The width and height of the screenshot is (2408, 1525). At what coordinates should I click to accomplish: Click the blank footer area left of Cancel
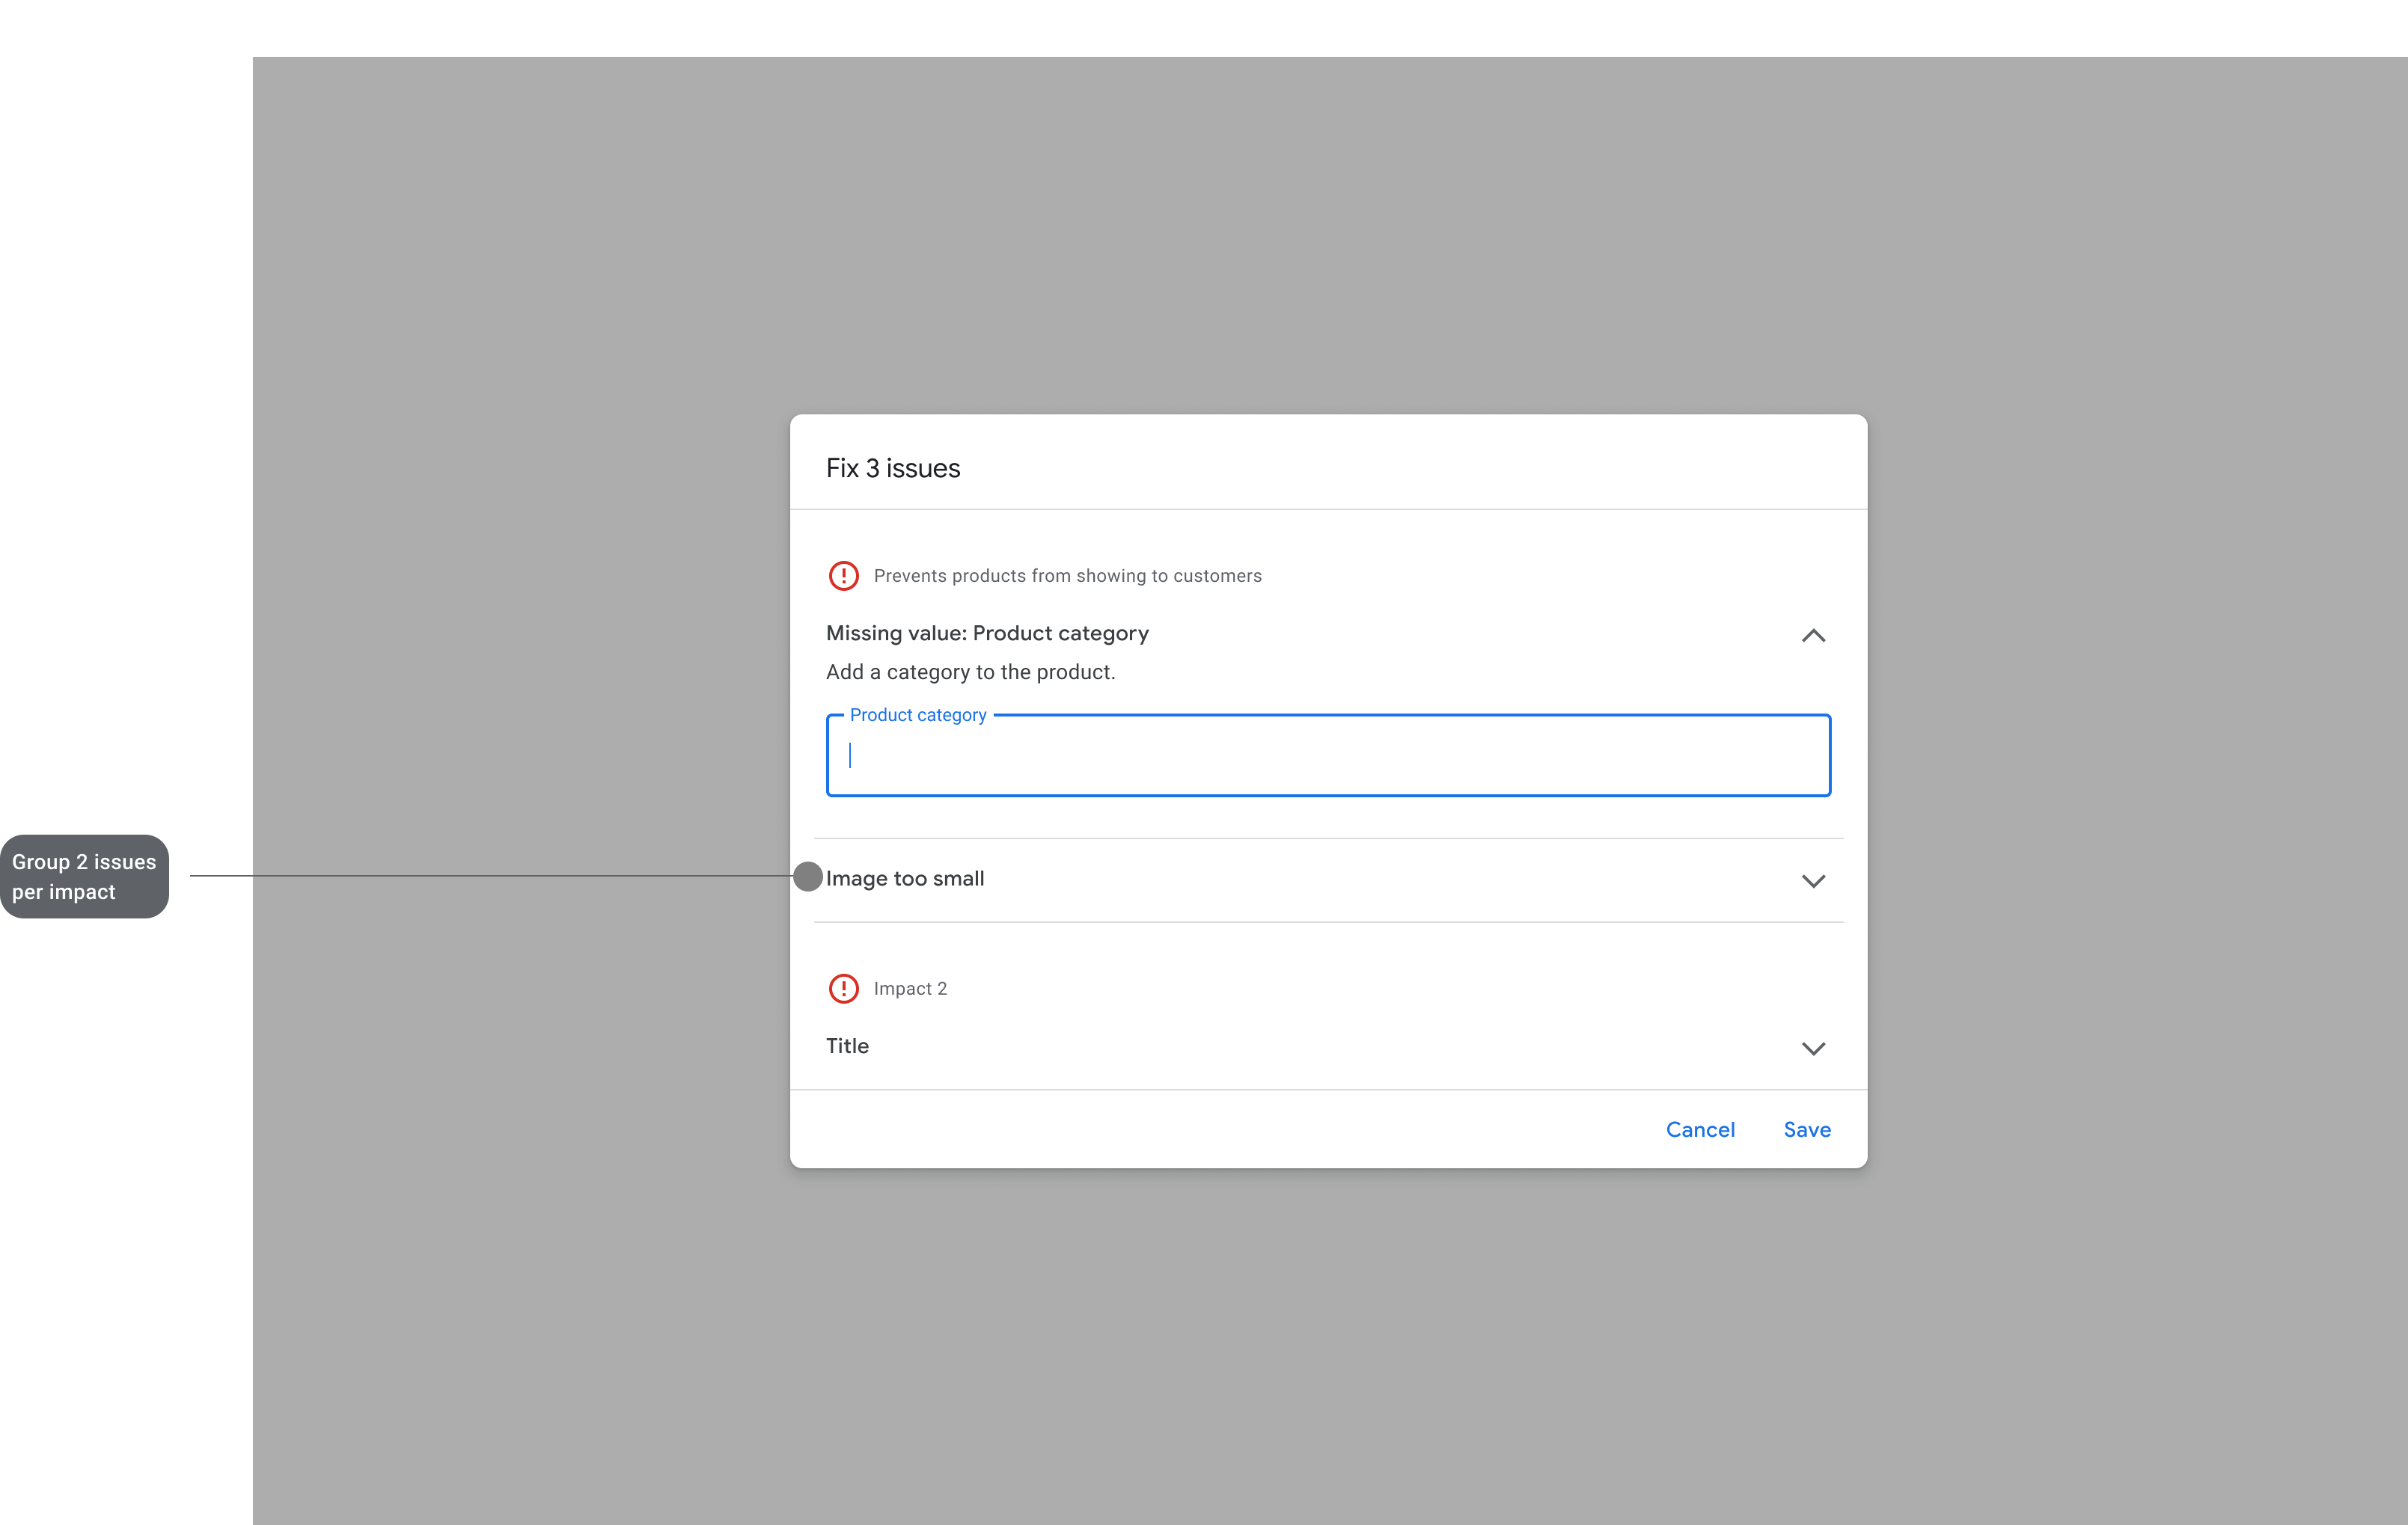(x=1200, y=1129)
